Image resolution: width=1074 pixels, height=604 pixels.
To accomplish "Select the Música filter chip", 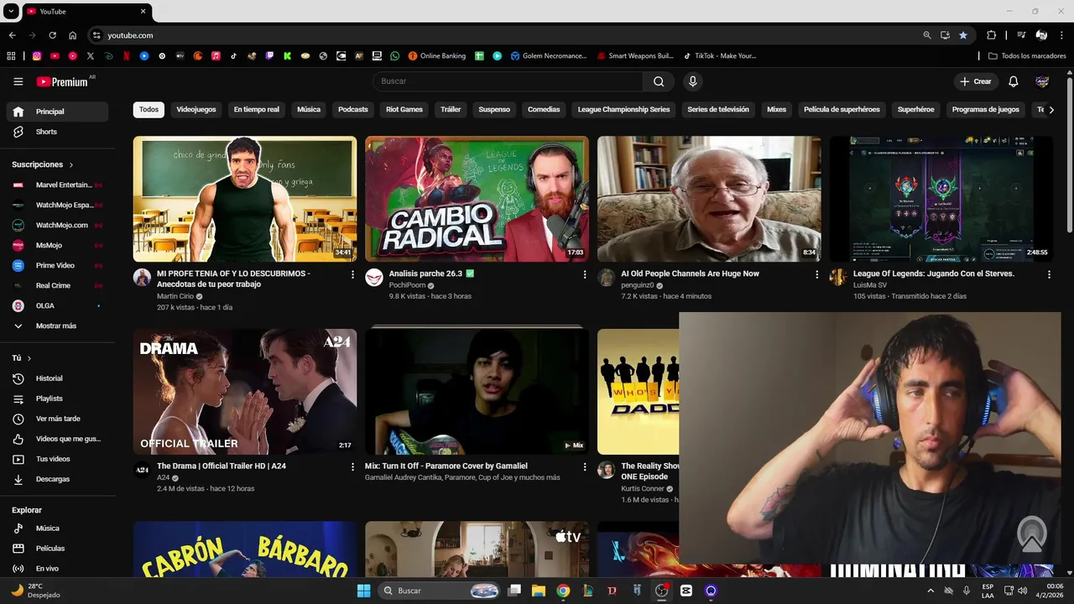I will coord(309,110).
